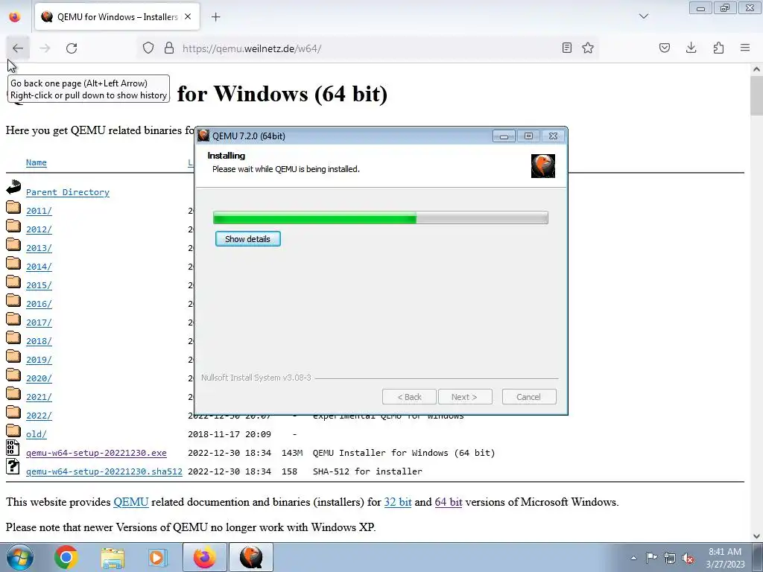The image size is (763, 572).
Task: Open a new browser tab
Action: pos(215,17)
